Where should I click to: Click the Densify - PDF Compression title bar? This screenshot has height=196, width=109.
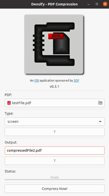click(54, 4)
